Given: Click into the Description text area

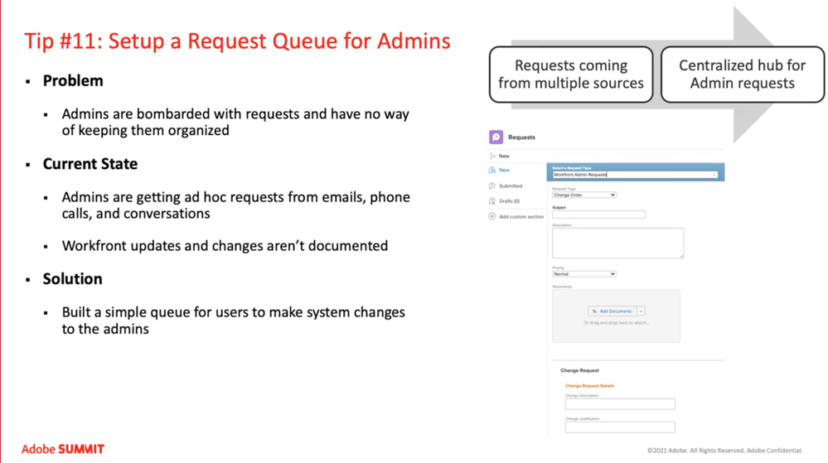Looking at the screenshot, I should tap(617, 243).
